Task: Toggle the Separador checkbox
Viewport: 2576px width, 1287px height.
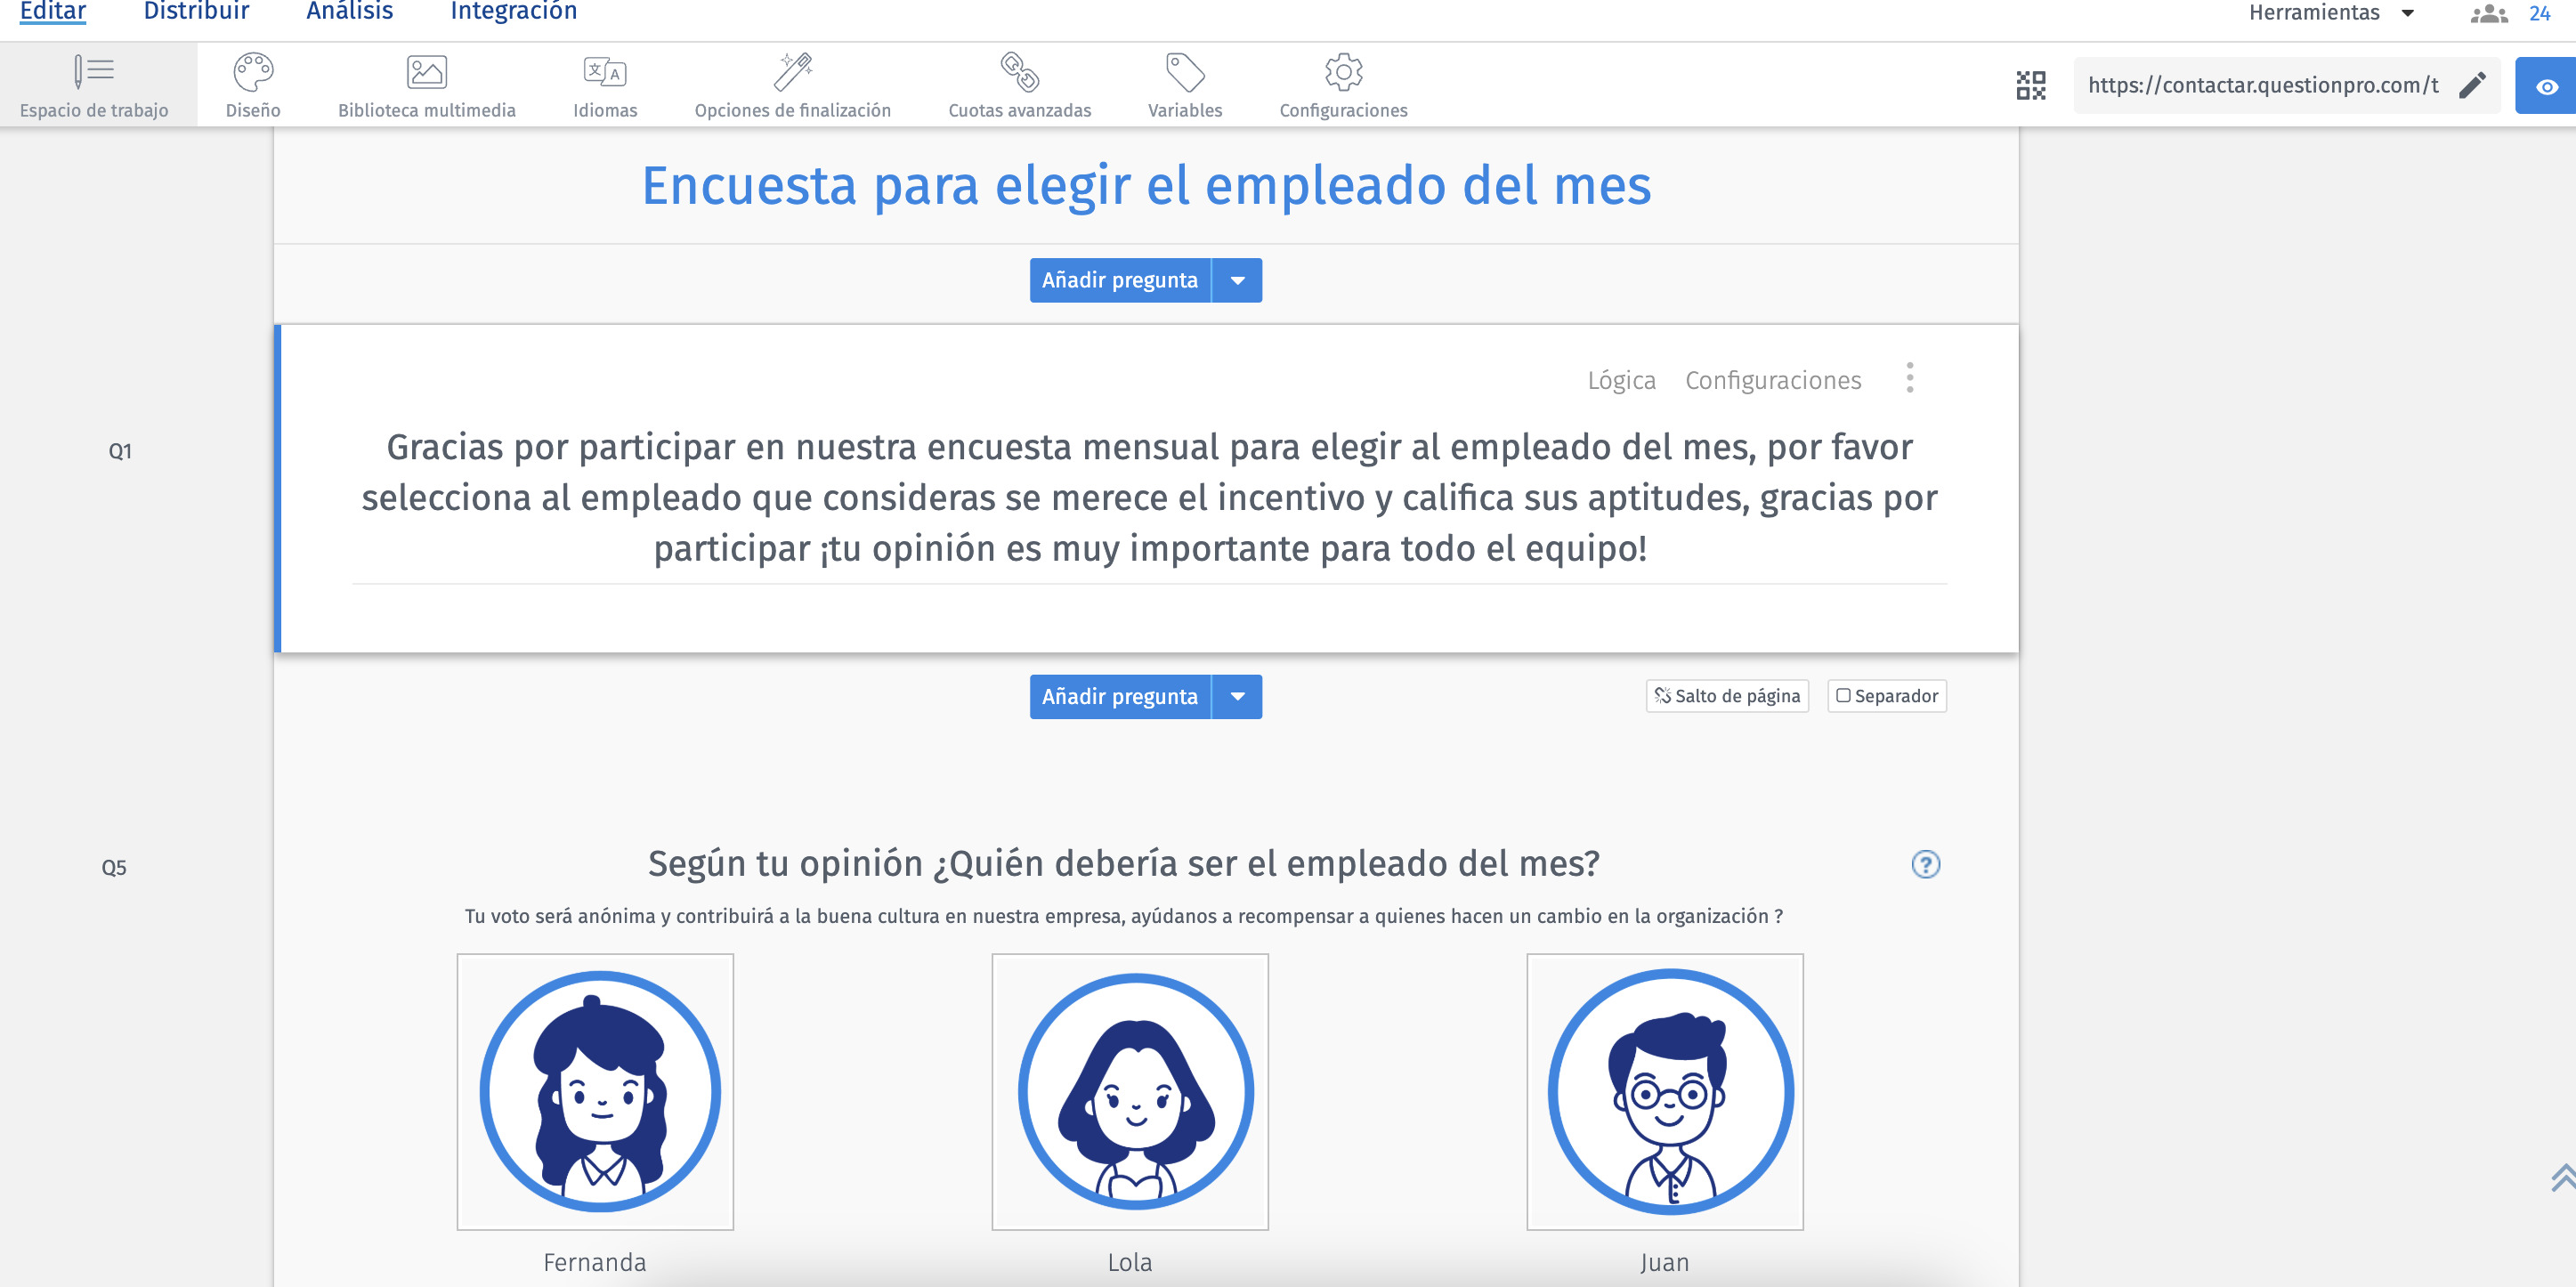Action: 1843,695
